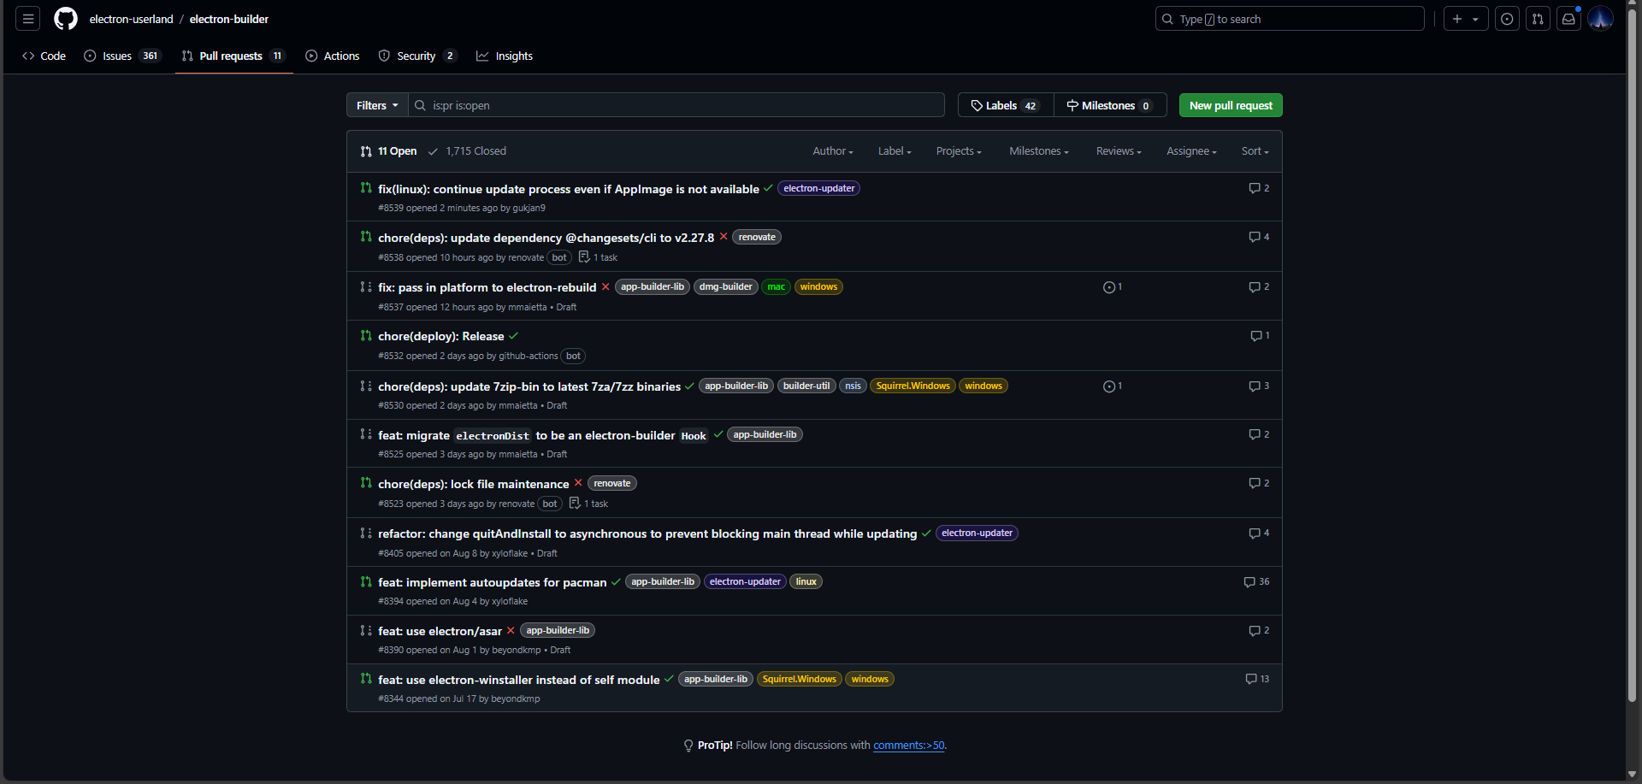Open comments on chore(deploy): Release PR

(x=1260, y=336)
